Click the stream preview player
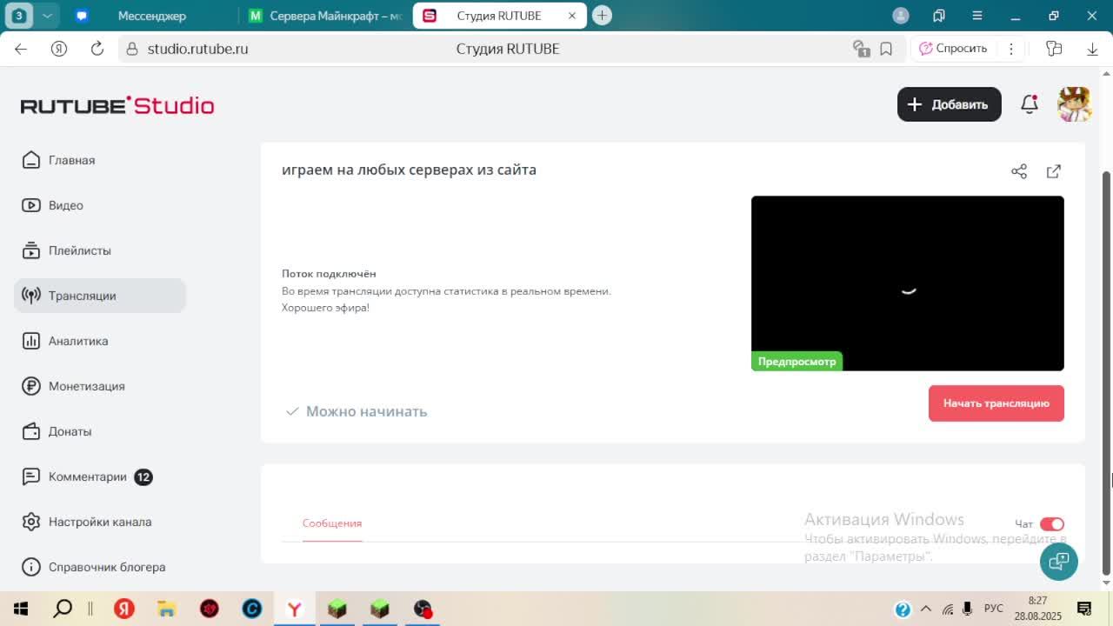 coord(908,283)
